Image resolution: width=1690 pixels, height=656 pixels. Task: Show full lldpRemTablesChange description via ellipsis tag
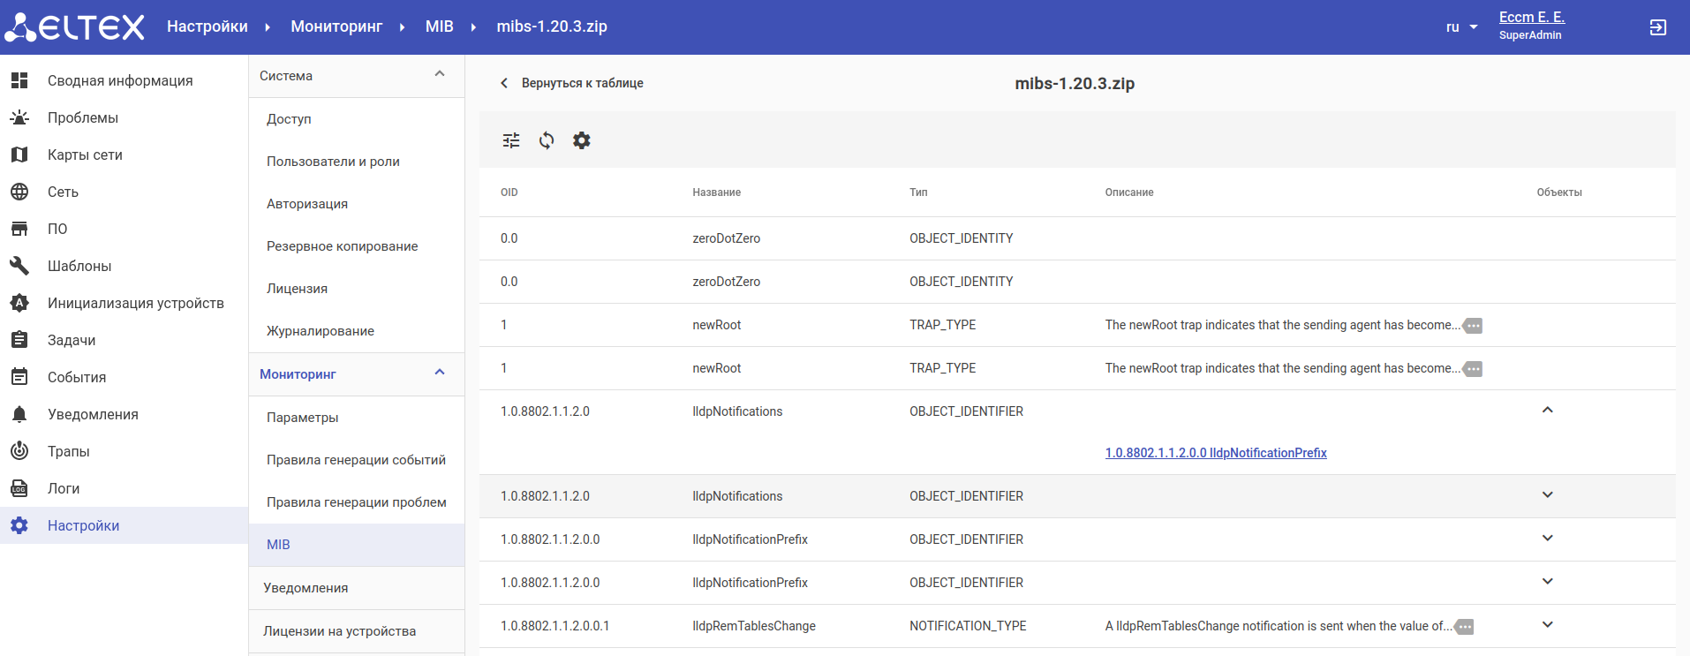coord(1464,627)
